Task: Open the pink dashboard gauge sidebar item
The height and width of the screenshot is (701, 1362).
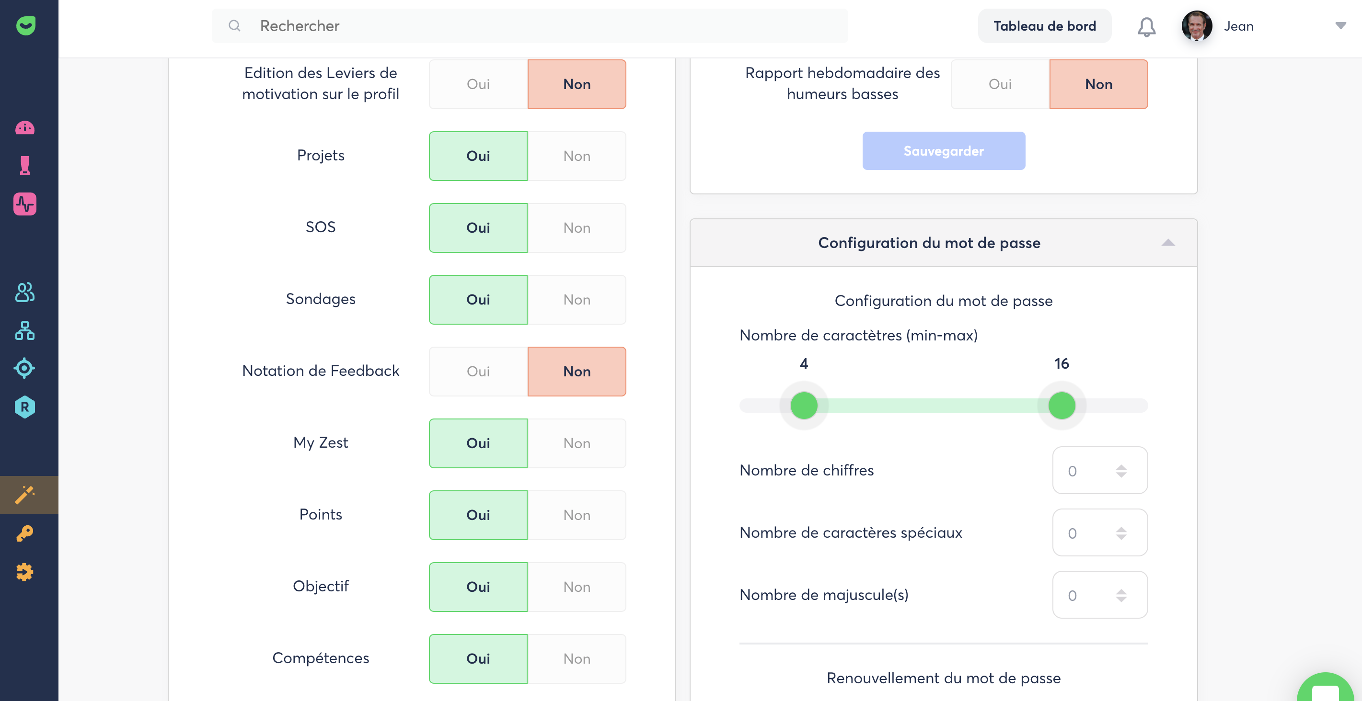Action: tap(25, 128)
